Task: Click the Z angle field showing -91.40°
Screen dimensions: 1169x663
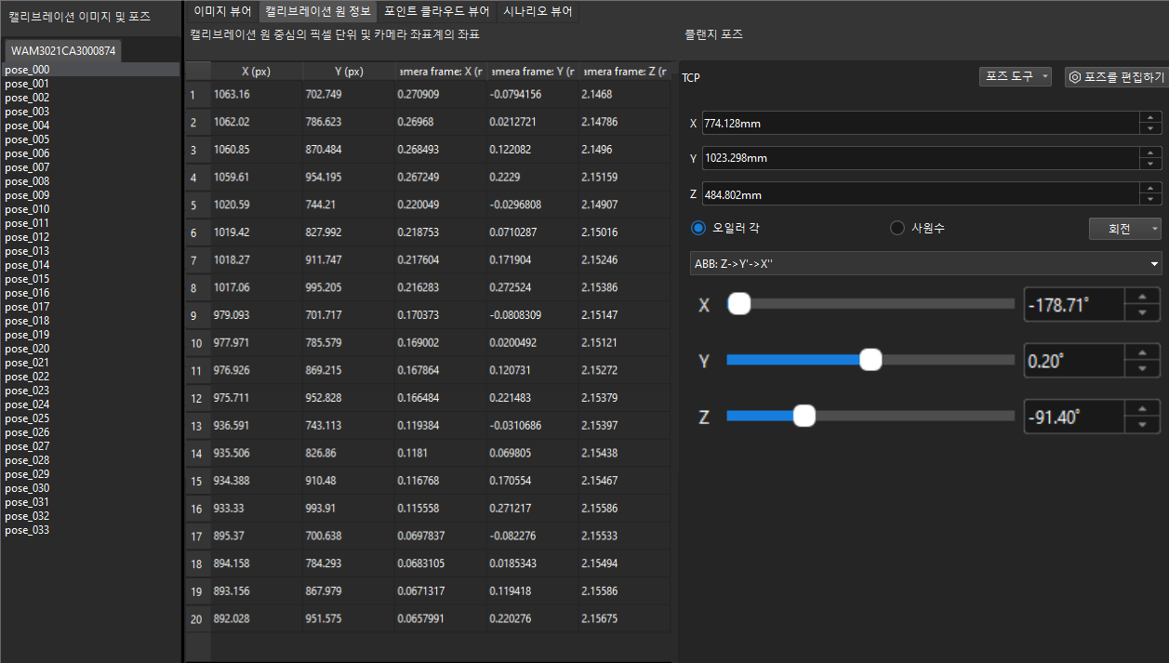Action: coord(1074,417)
